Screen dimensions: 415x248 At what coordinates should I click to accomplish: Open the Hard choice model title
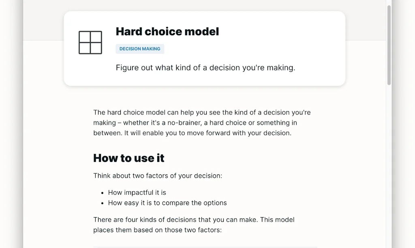click(x=167, y=31)
